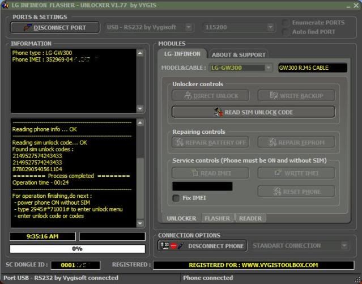Click the Repair Battery Off tool icon
This screenshot has height=284, width=362.
pyautogui.click(x=179, y=142)
